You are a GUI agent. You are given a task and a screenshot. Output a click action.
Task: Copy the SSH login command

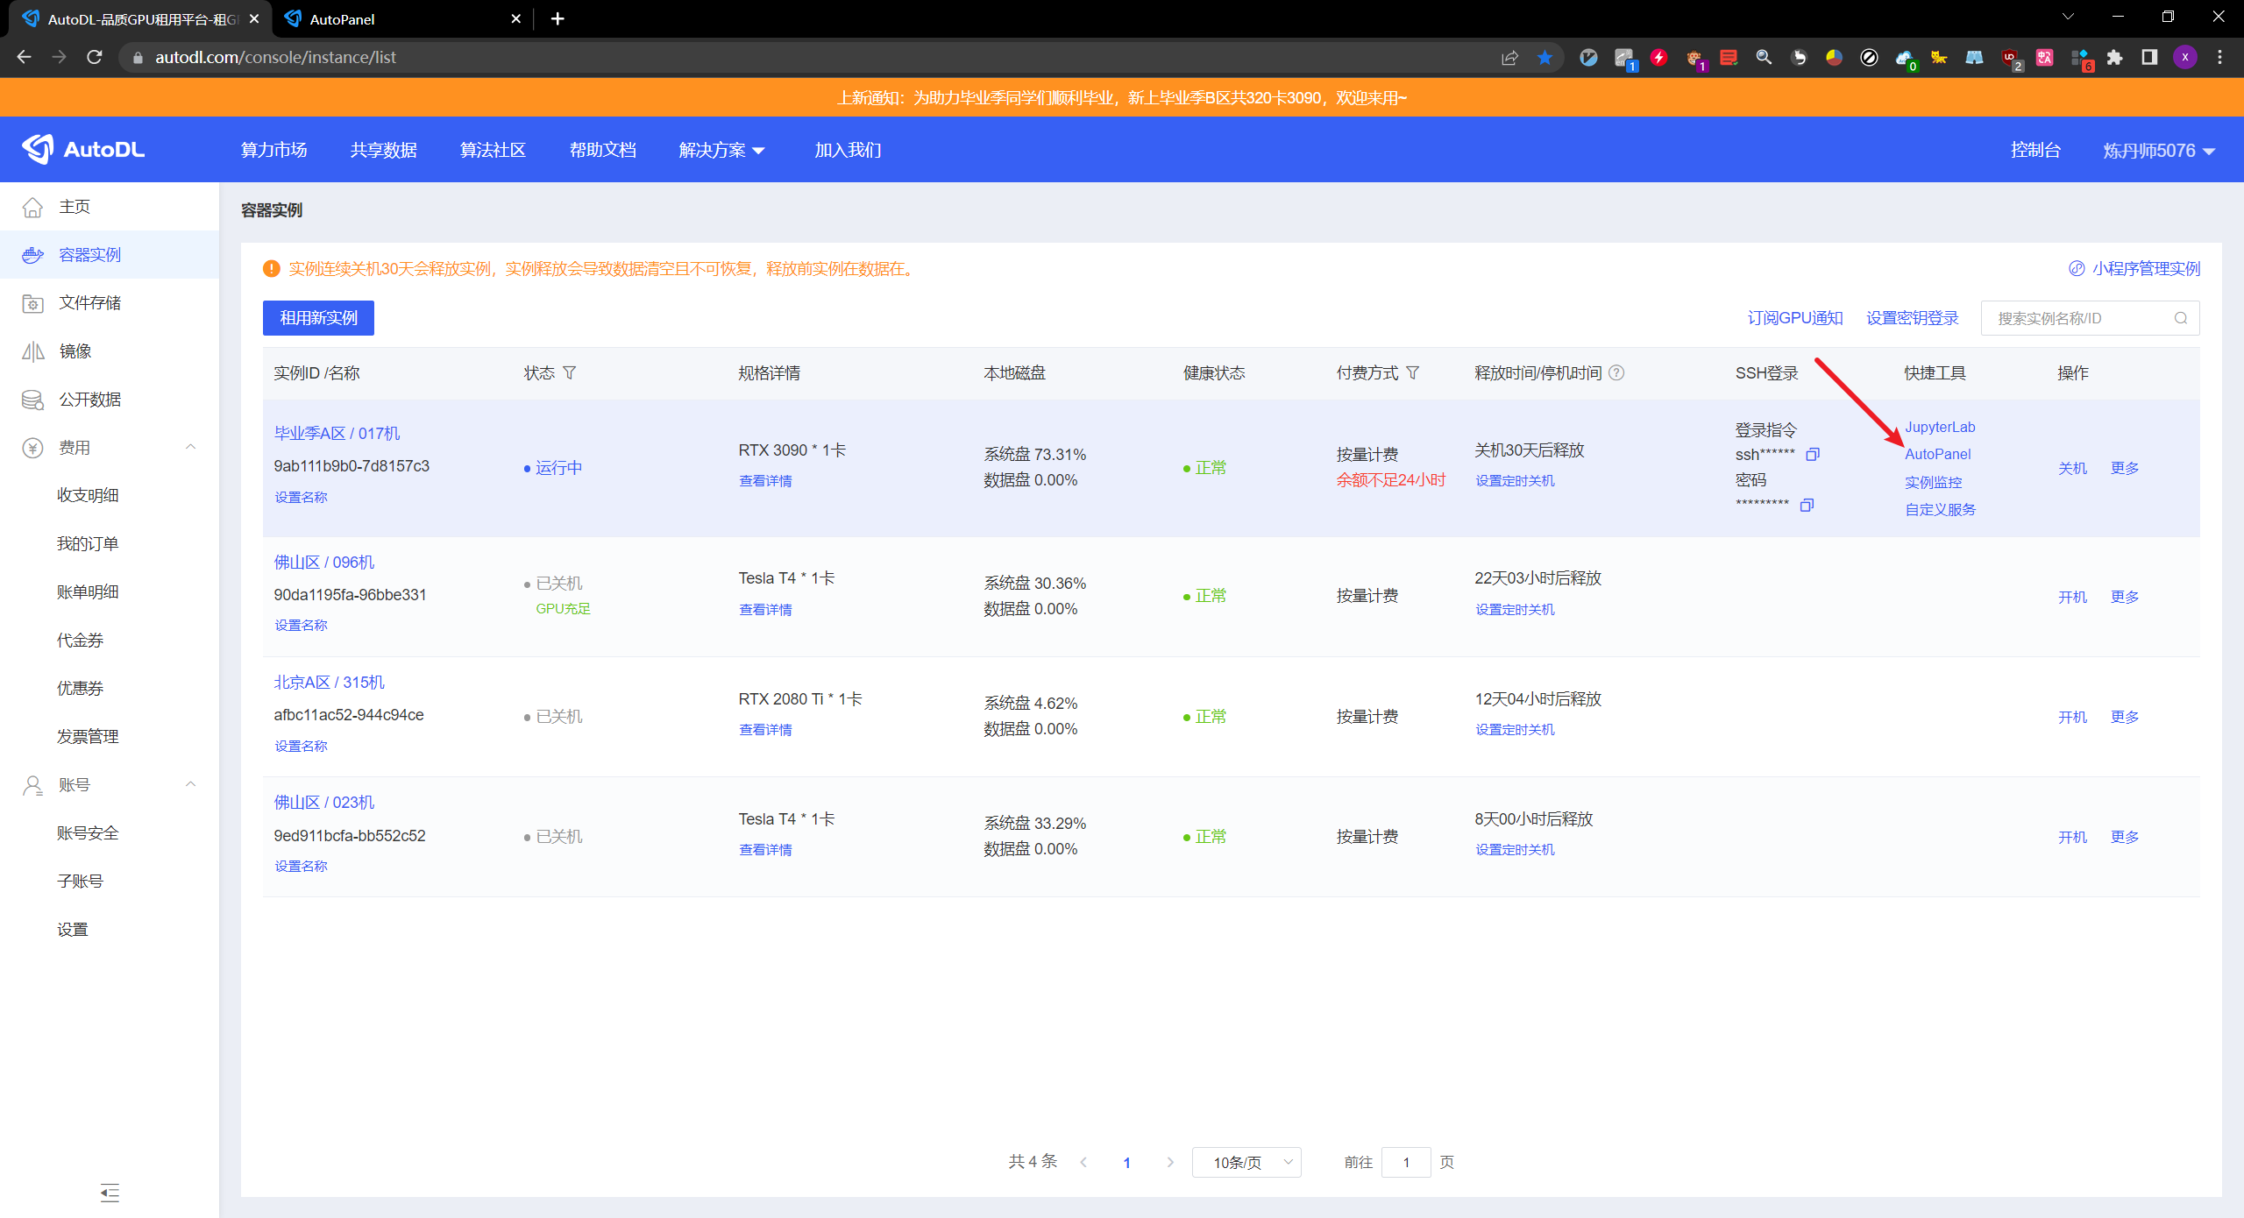pos(1814,454)
